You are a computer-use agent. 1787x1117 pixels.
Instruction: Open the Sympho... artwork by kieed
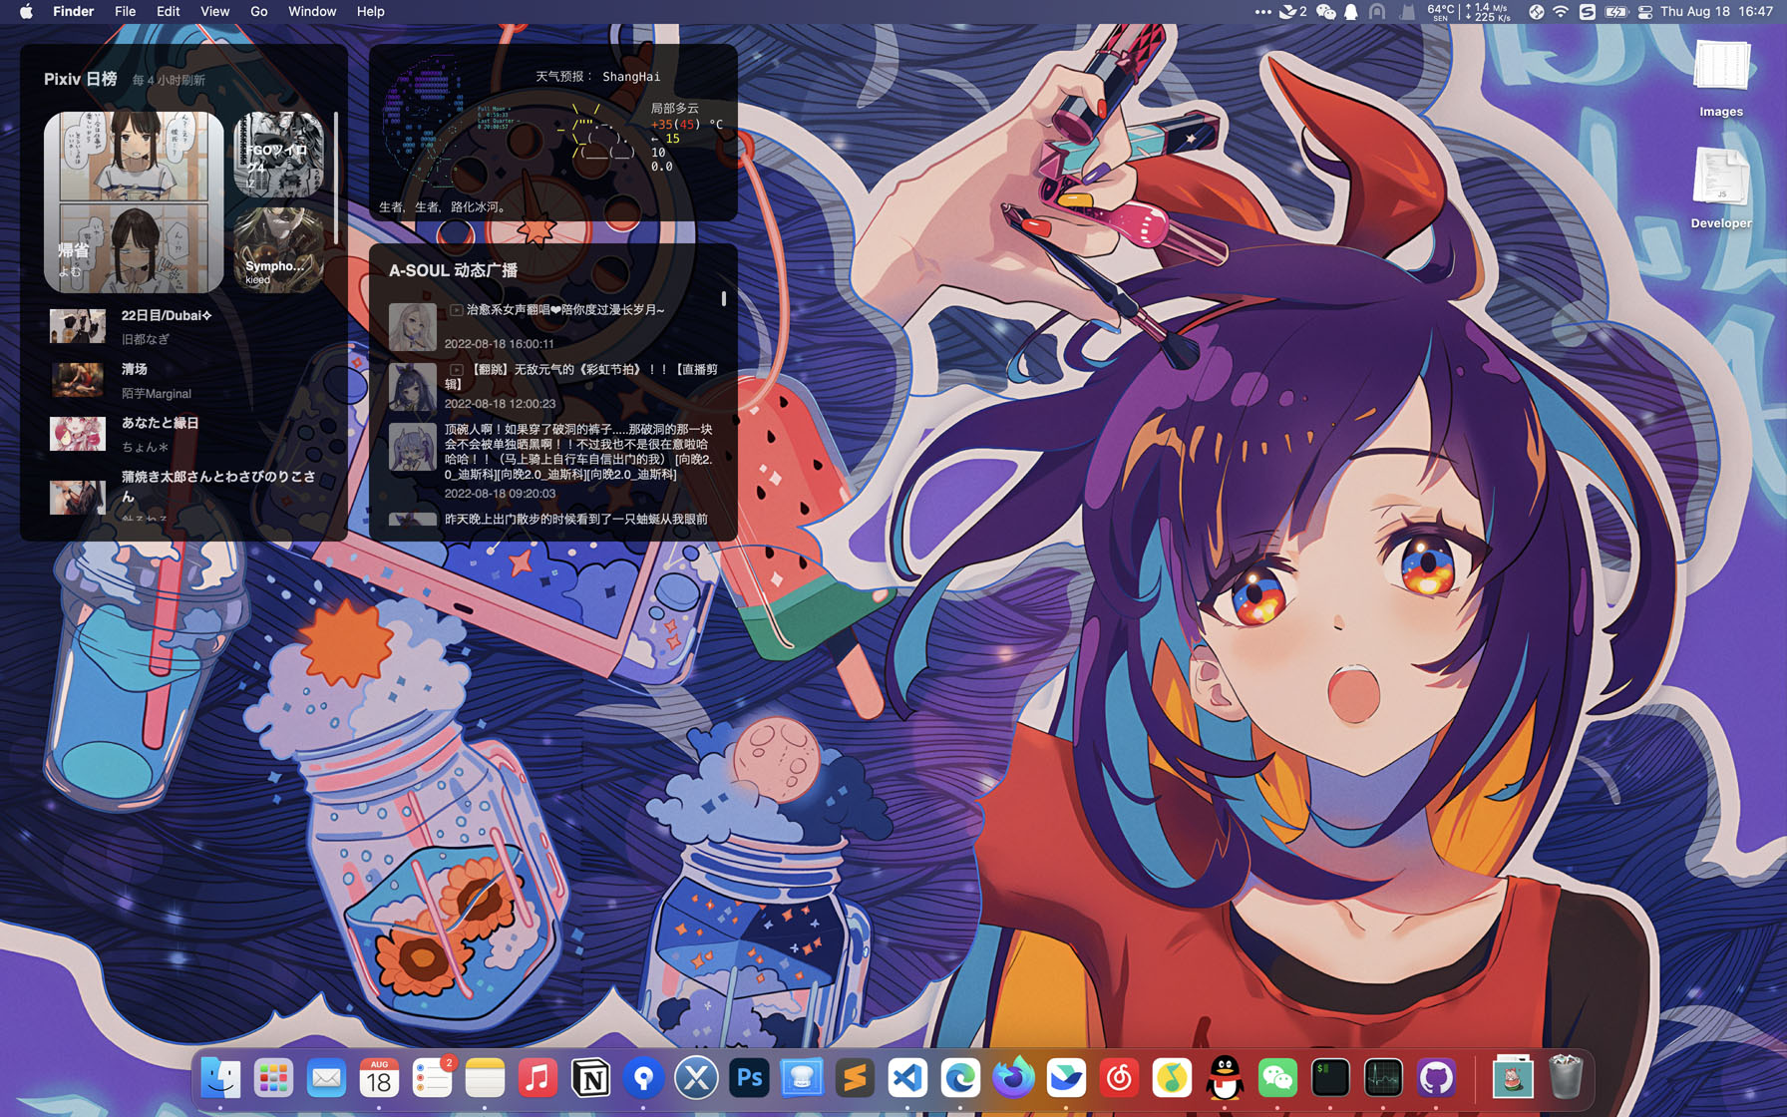pyautogui.click(x=279, y=248)
